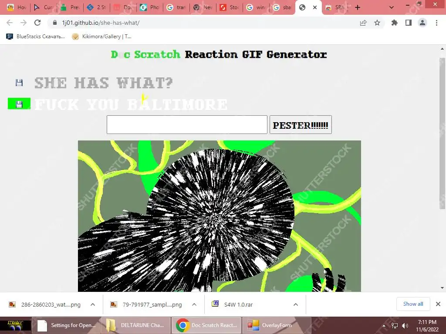
Task: Click the address bar URL
Action: [101, 23]
